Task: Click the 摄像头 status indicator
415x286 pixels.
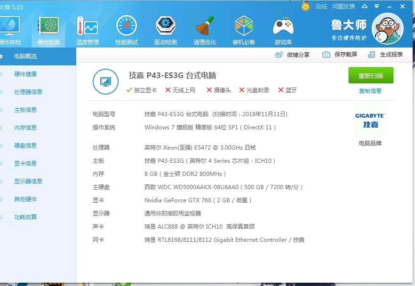Action: (x=219, y=90)
